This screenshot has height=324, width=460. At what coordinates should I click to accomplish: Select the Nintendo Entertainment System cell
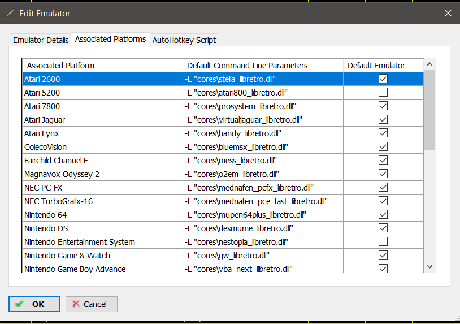(x=102, y=242)
